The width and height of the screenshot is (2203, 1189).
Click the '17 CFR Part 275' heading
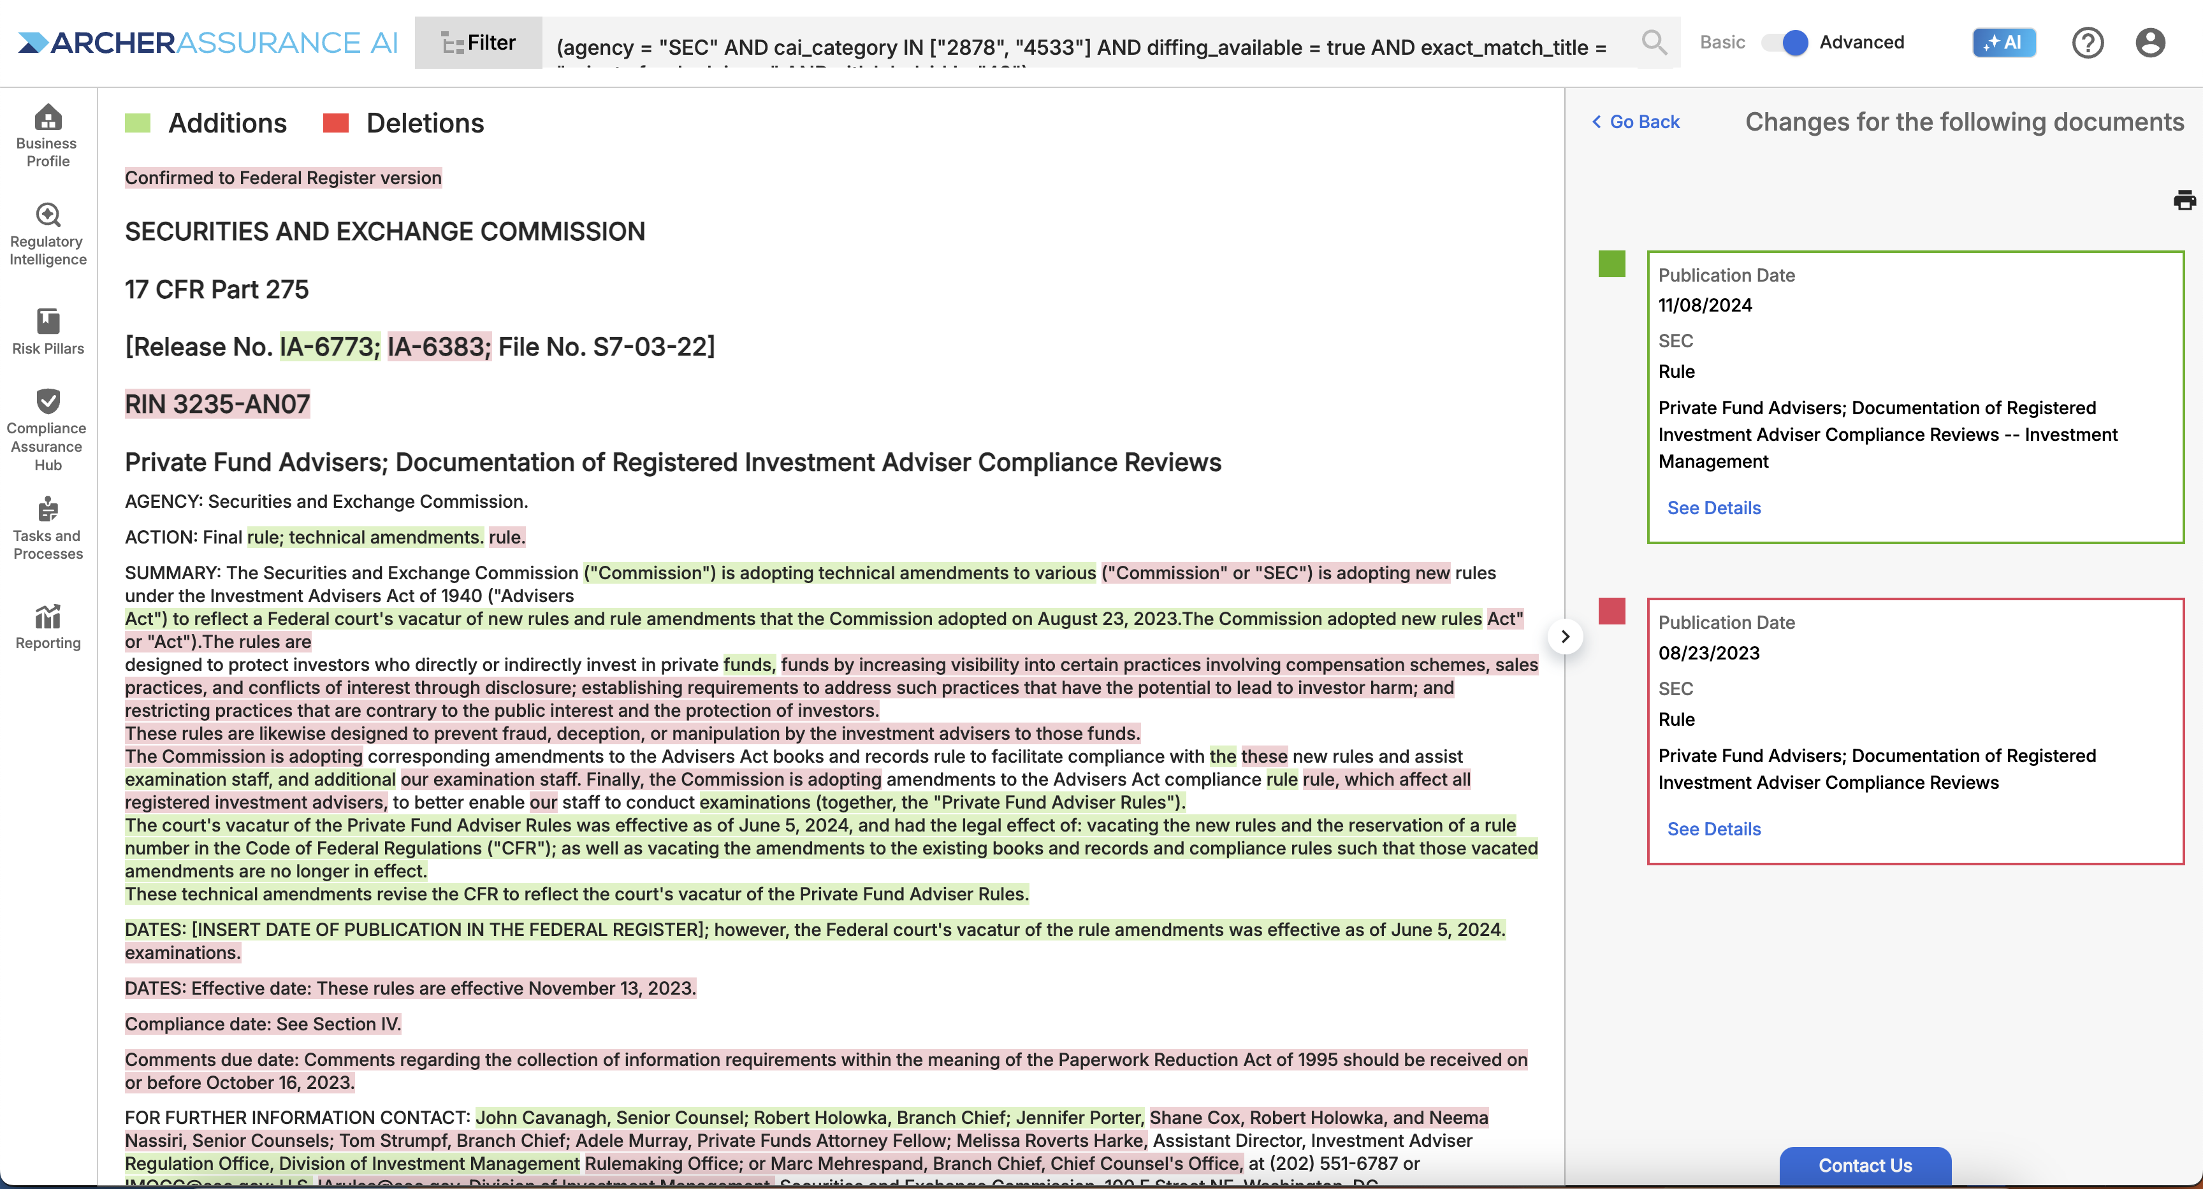coord(216,289)
